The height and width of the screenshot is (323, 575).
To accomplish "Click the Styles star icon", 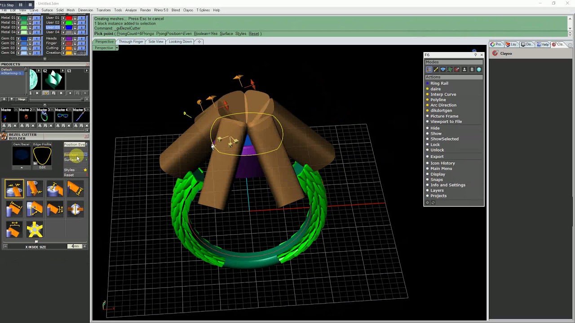I will tap(85, 170).
